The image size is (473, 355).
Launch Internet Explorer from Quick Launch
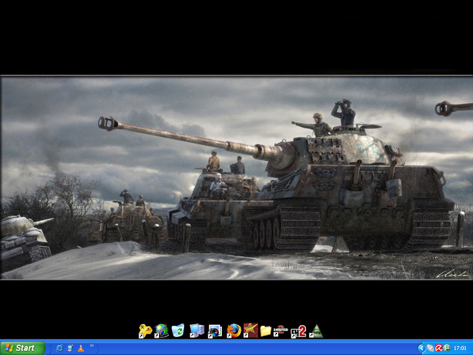point(59,348)
